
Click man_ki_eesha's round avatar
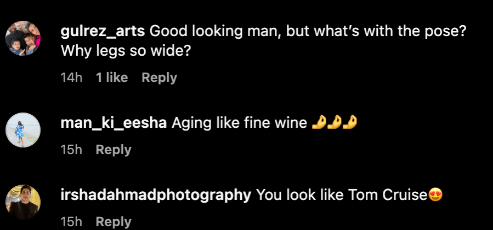point(23,130)
